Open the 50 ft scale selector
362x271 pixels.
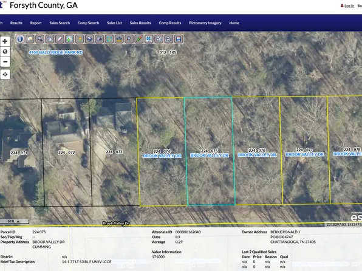click(15, 221)
